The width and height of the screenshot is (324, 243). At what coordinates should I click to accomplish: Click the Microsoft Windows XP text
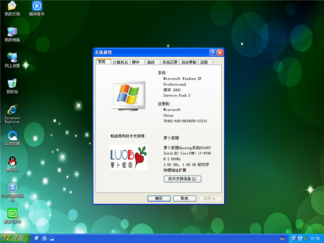182,79
